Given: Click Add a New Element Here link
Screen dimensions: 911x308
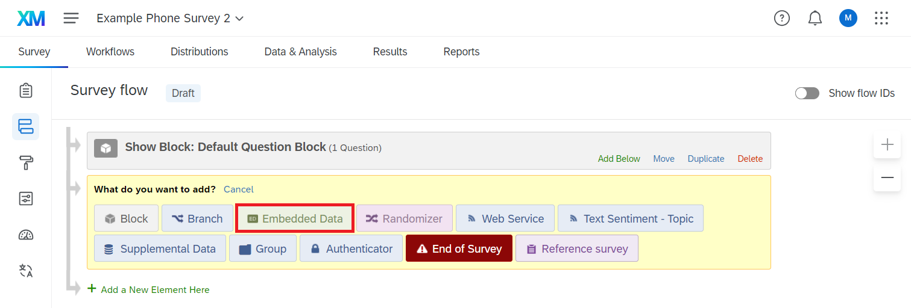Looking at the screenshot, I should pyautogui.click(x=155, y=290).
